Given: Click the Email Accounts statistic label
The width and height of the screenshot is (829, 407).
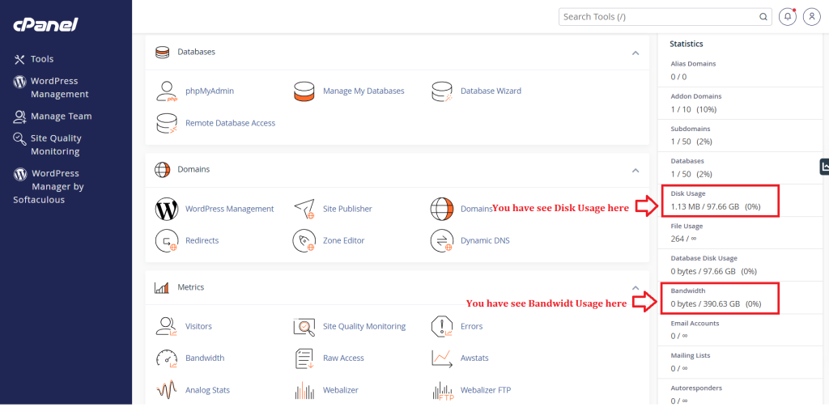Looking at the screenshot, I should [x=695, y=323].
